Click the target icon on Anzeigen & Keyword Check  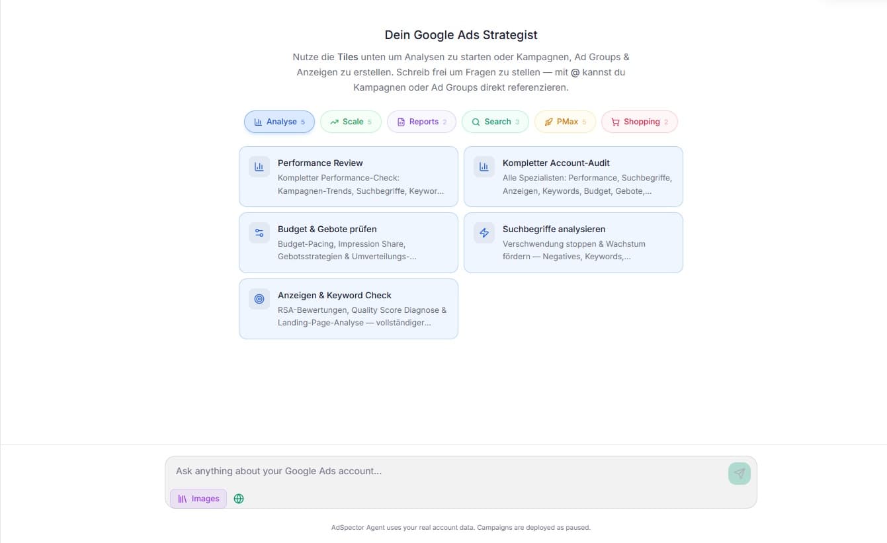tap(259, 299)
